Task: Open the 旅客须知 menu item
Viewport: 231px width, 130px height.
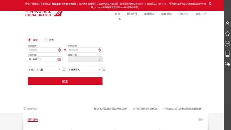Action: 166,14
